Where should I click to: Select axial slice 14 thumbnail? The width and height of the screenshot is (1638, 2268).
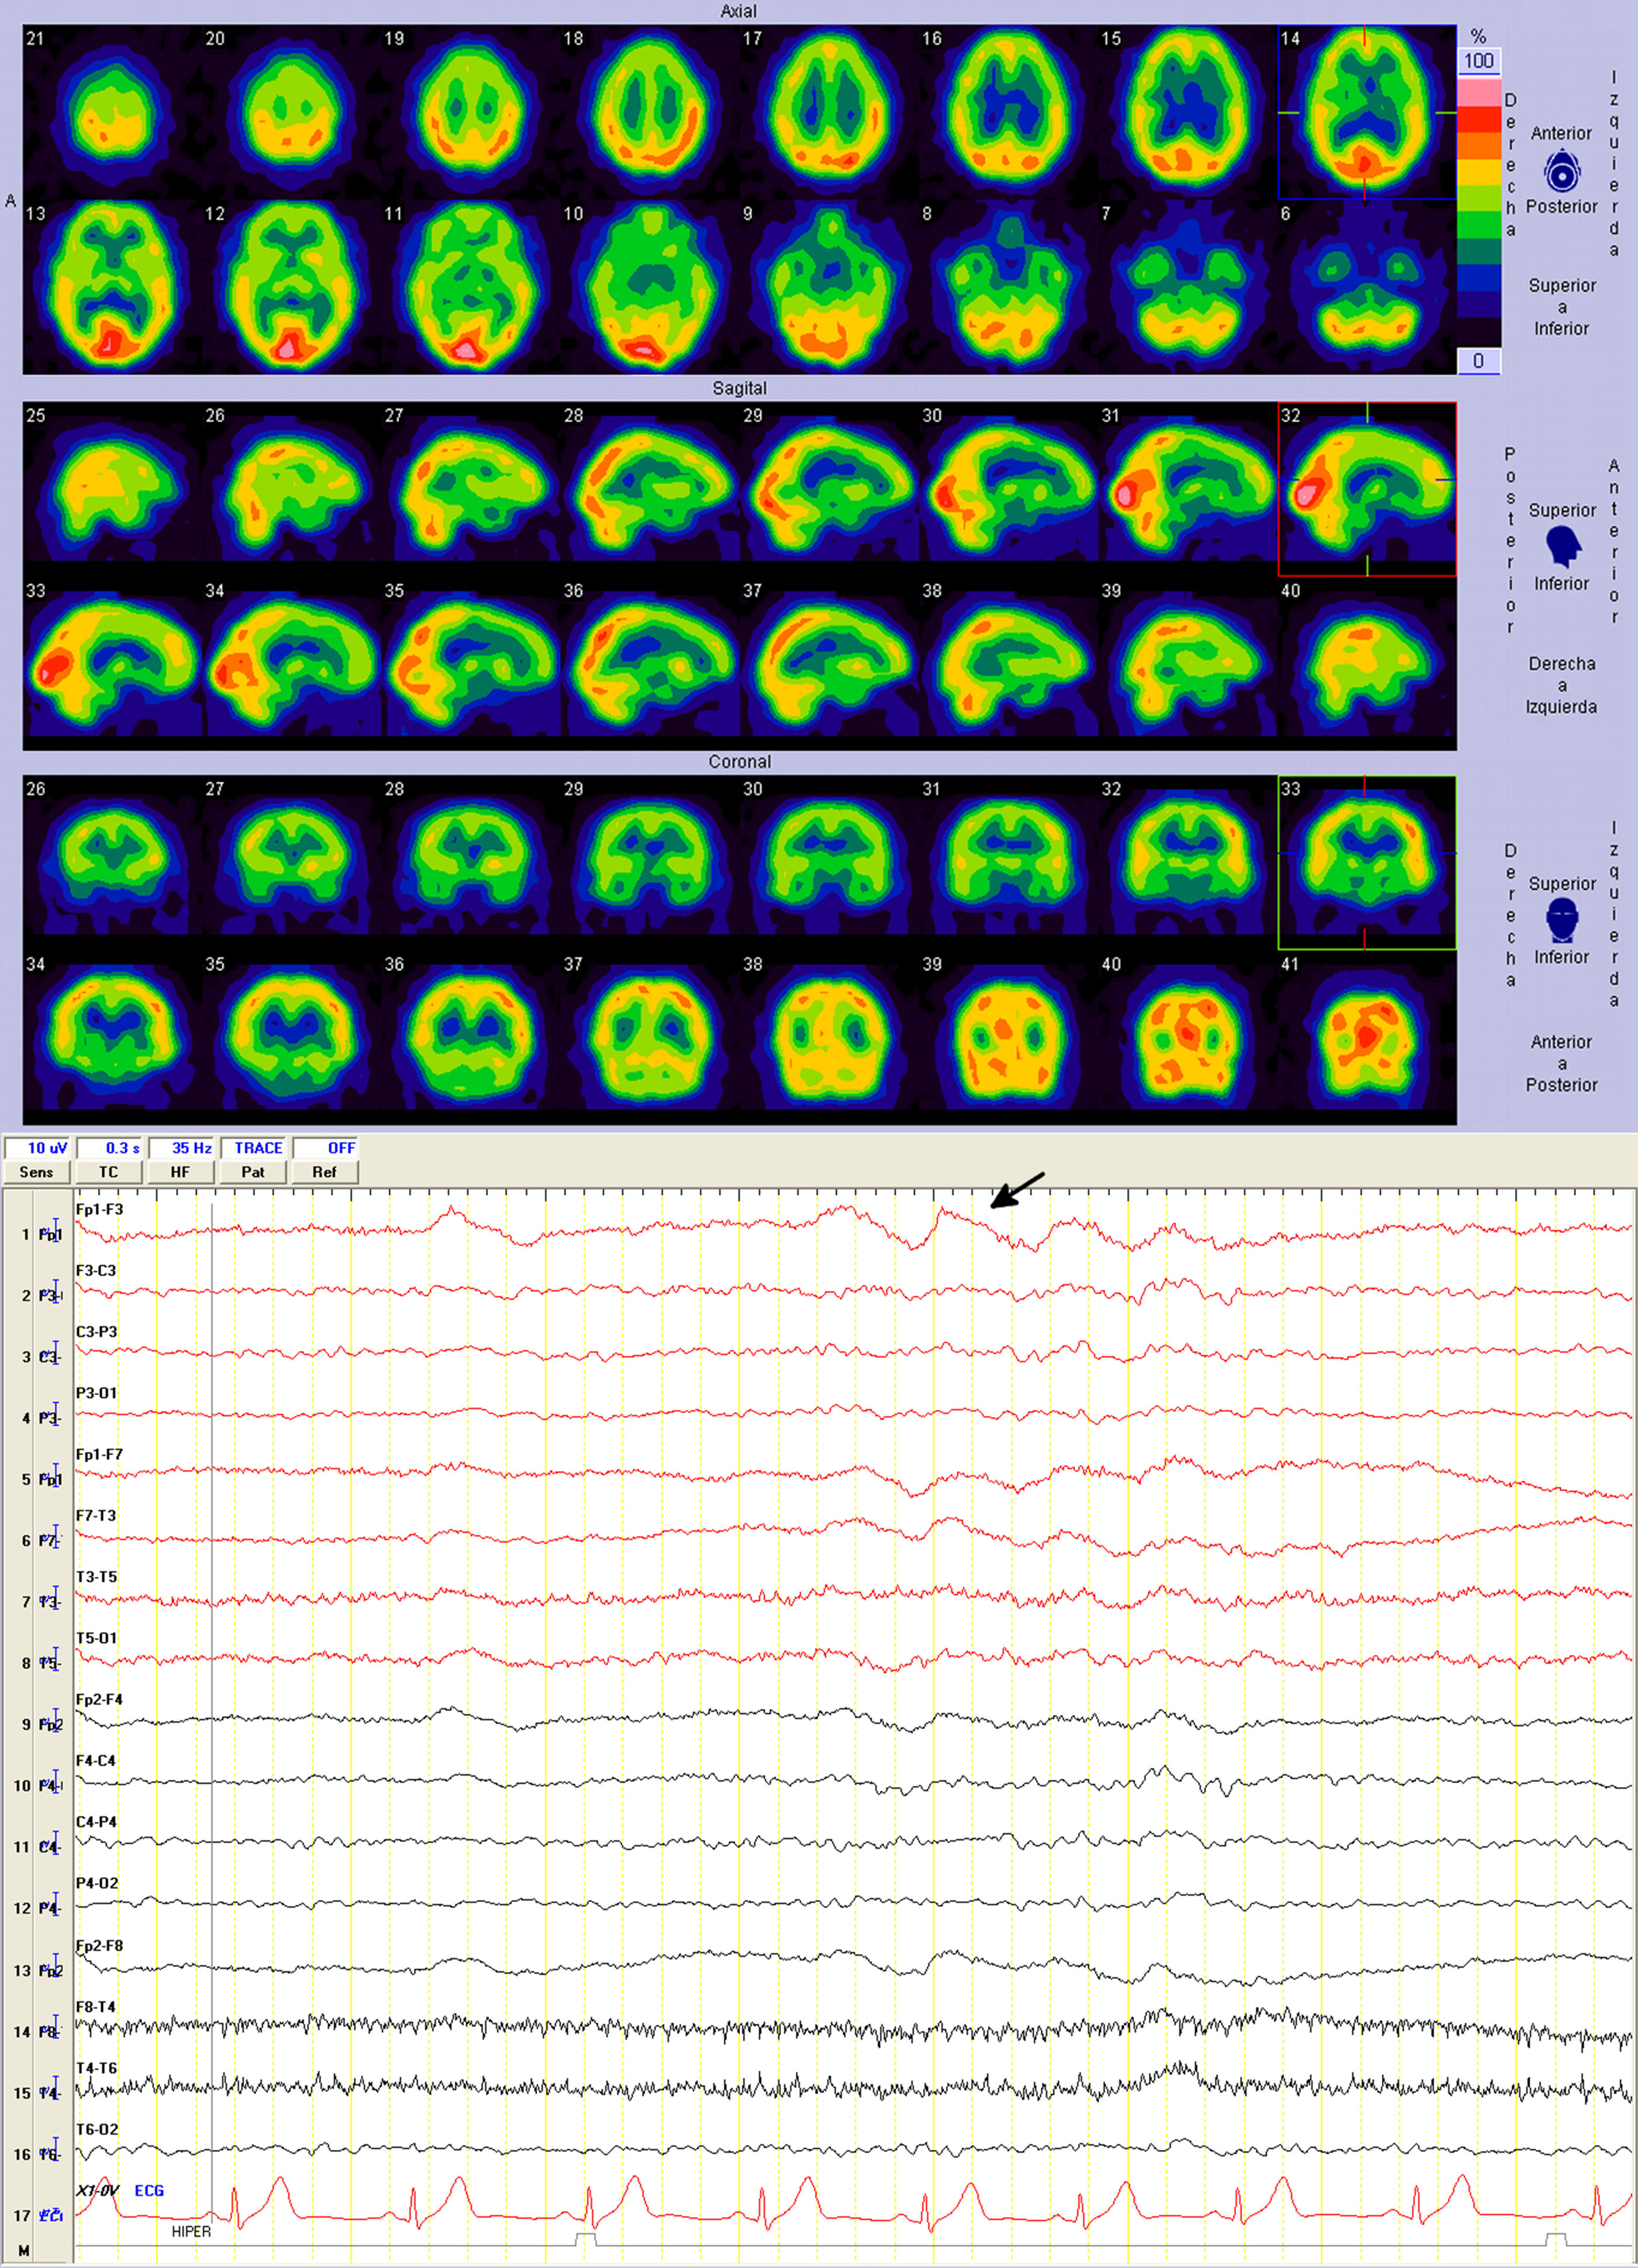click(x=1366, y=112)
